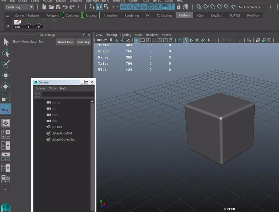The image size is (279, 212).
Task: Switch to the Polygons shelf tab
Action: pos(53,15)
